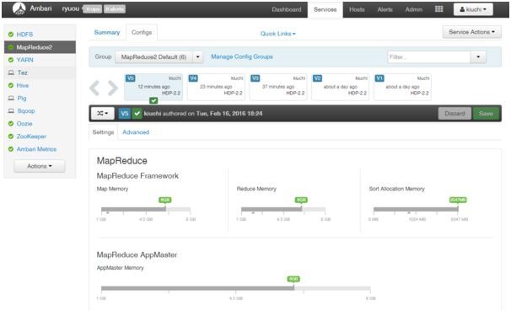511x311 pixels.
Task: Open Service Actions dropdown
Action: coord(471,32)
